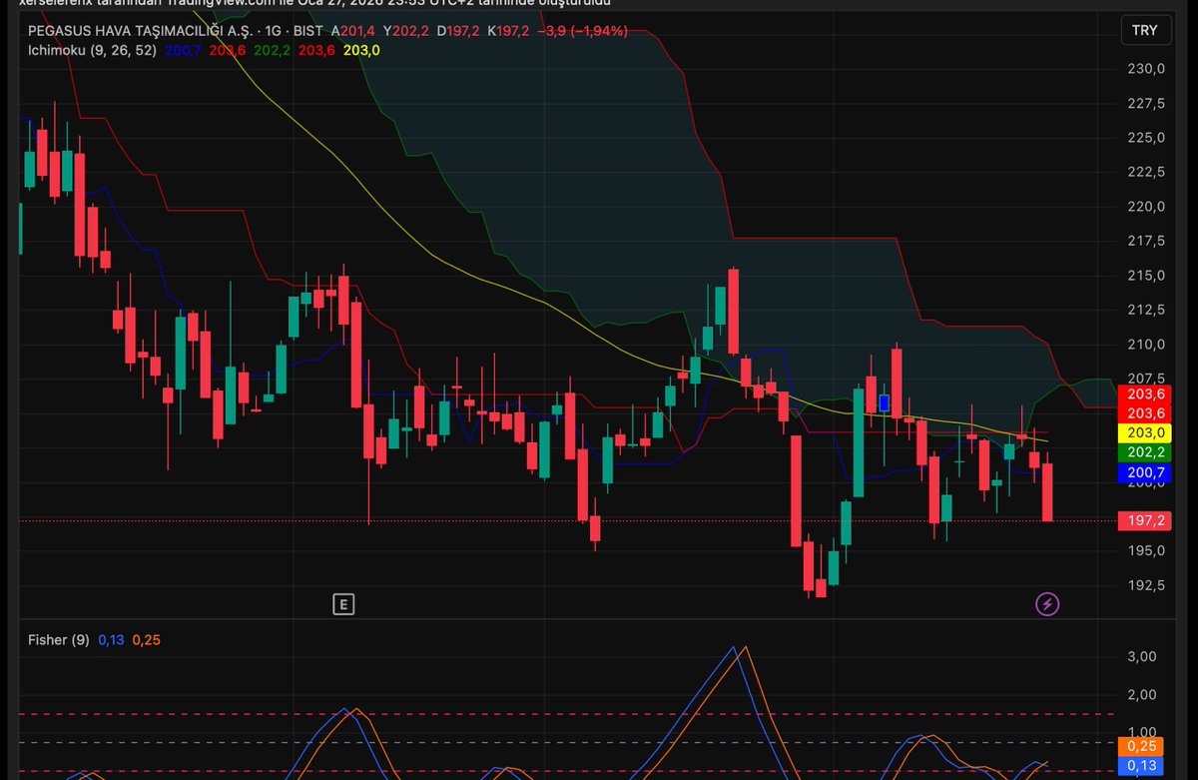Click the Ichimoku (9, 26, 52) indicator label
Screen dimensions: 1198x780
click(92, 49)
